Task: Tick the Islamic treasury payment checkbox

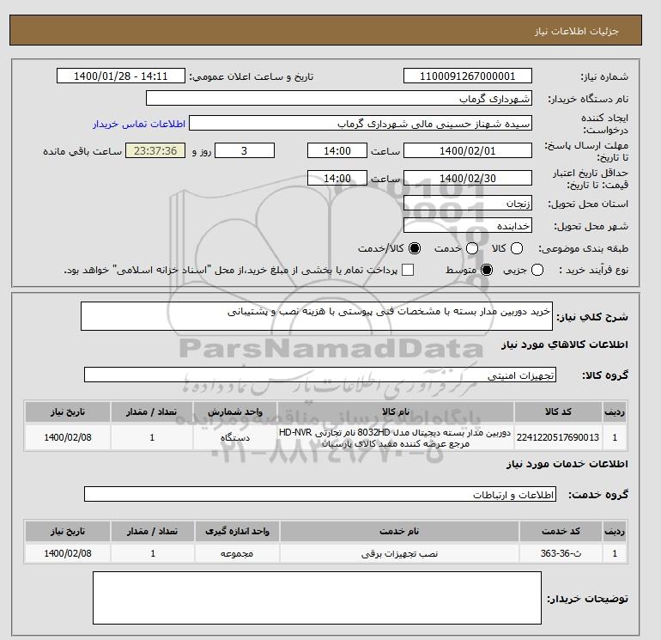Action: pos(408,270)
